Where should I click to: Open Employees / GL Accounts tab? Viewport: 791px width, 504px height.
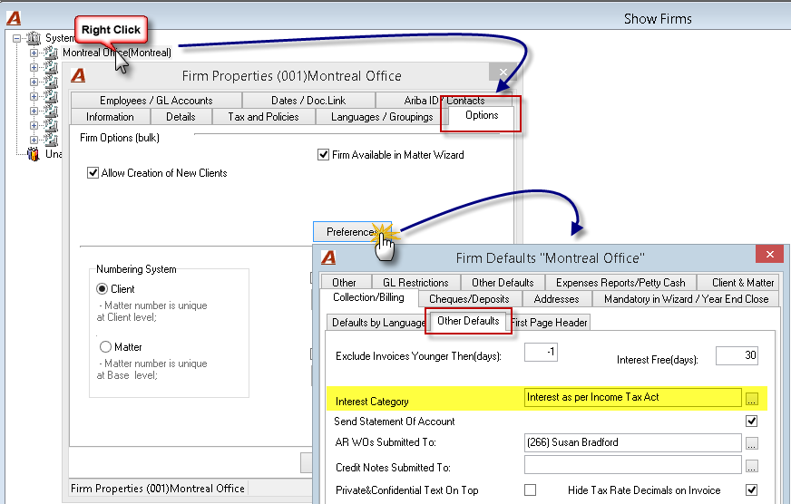pyautogui.click(x=156, y=101)
